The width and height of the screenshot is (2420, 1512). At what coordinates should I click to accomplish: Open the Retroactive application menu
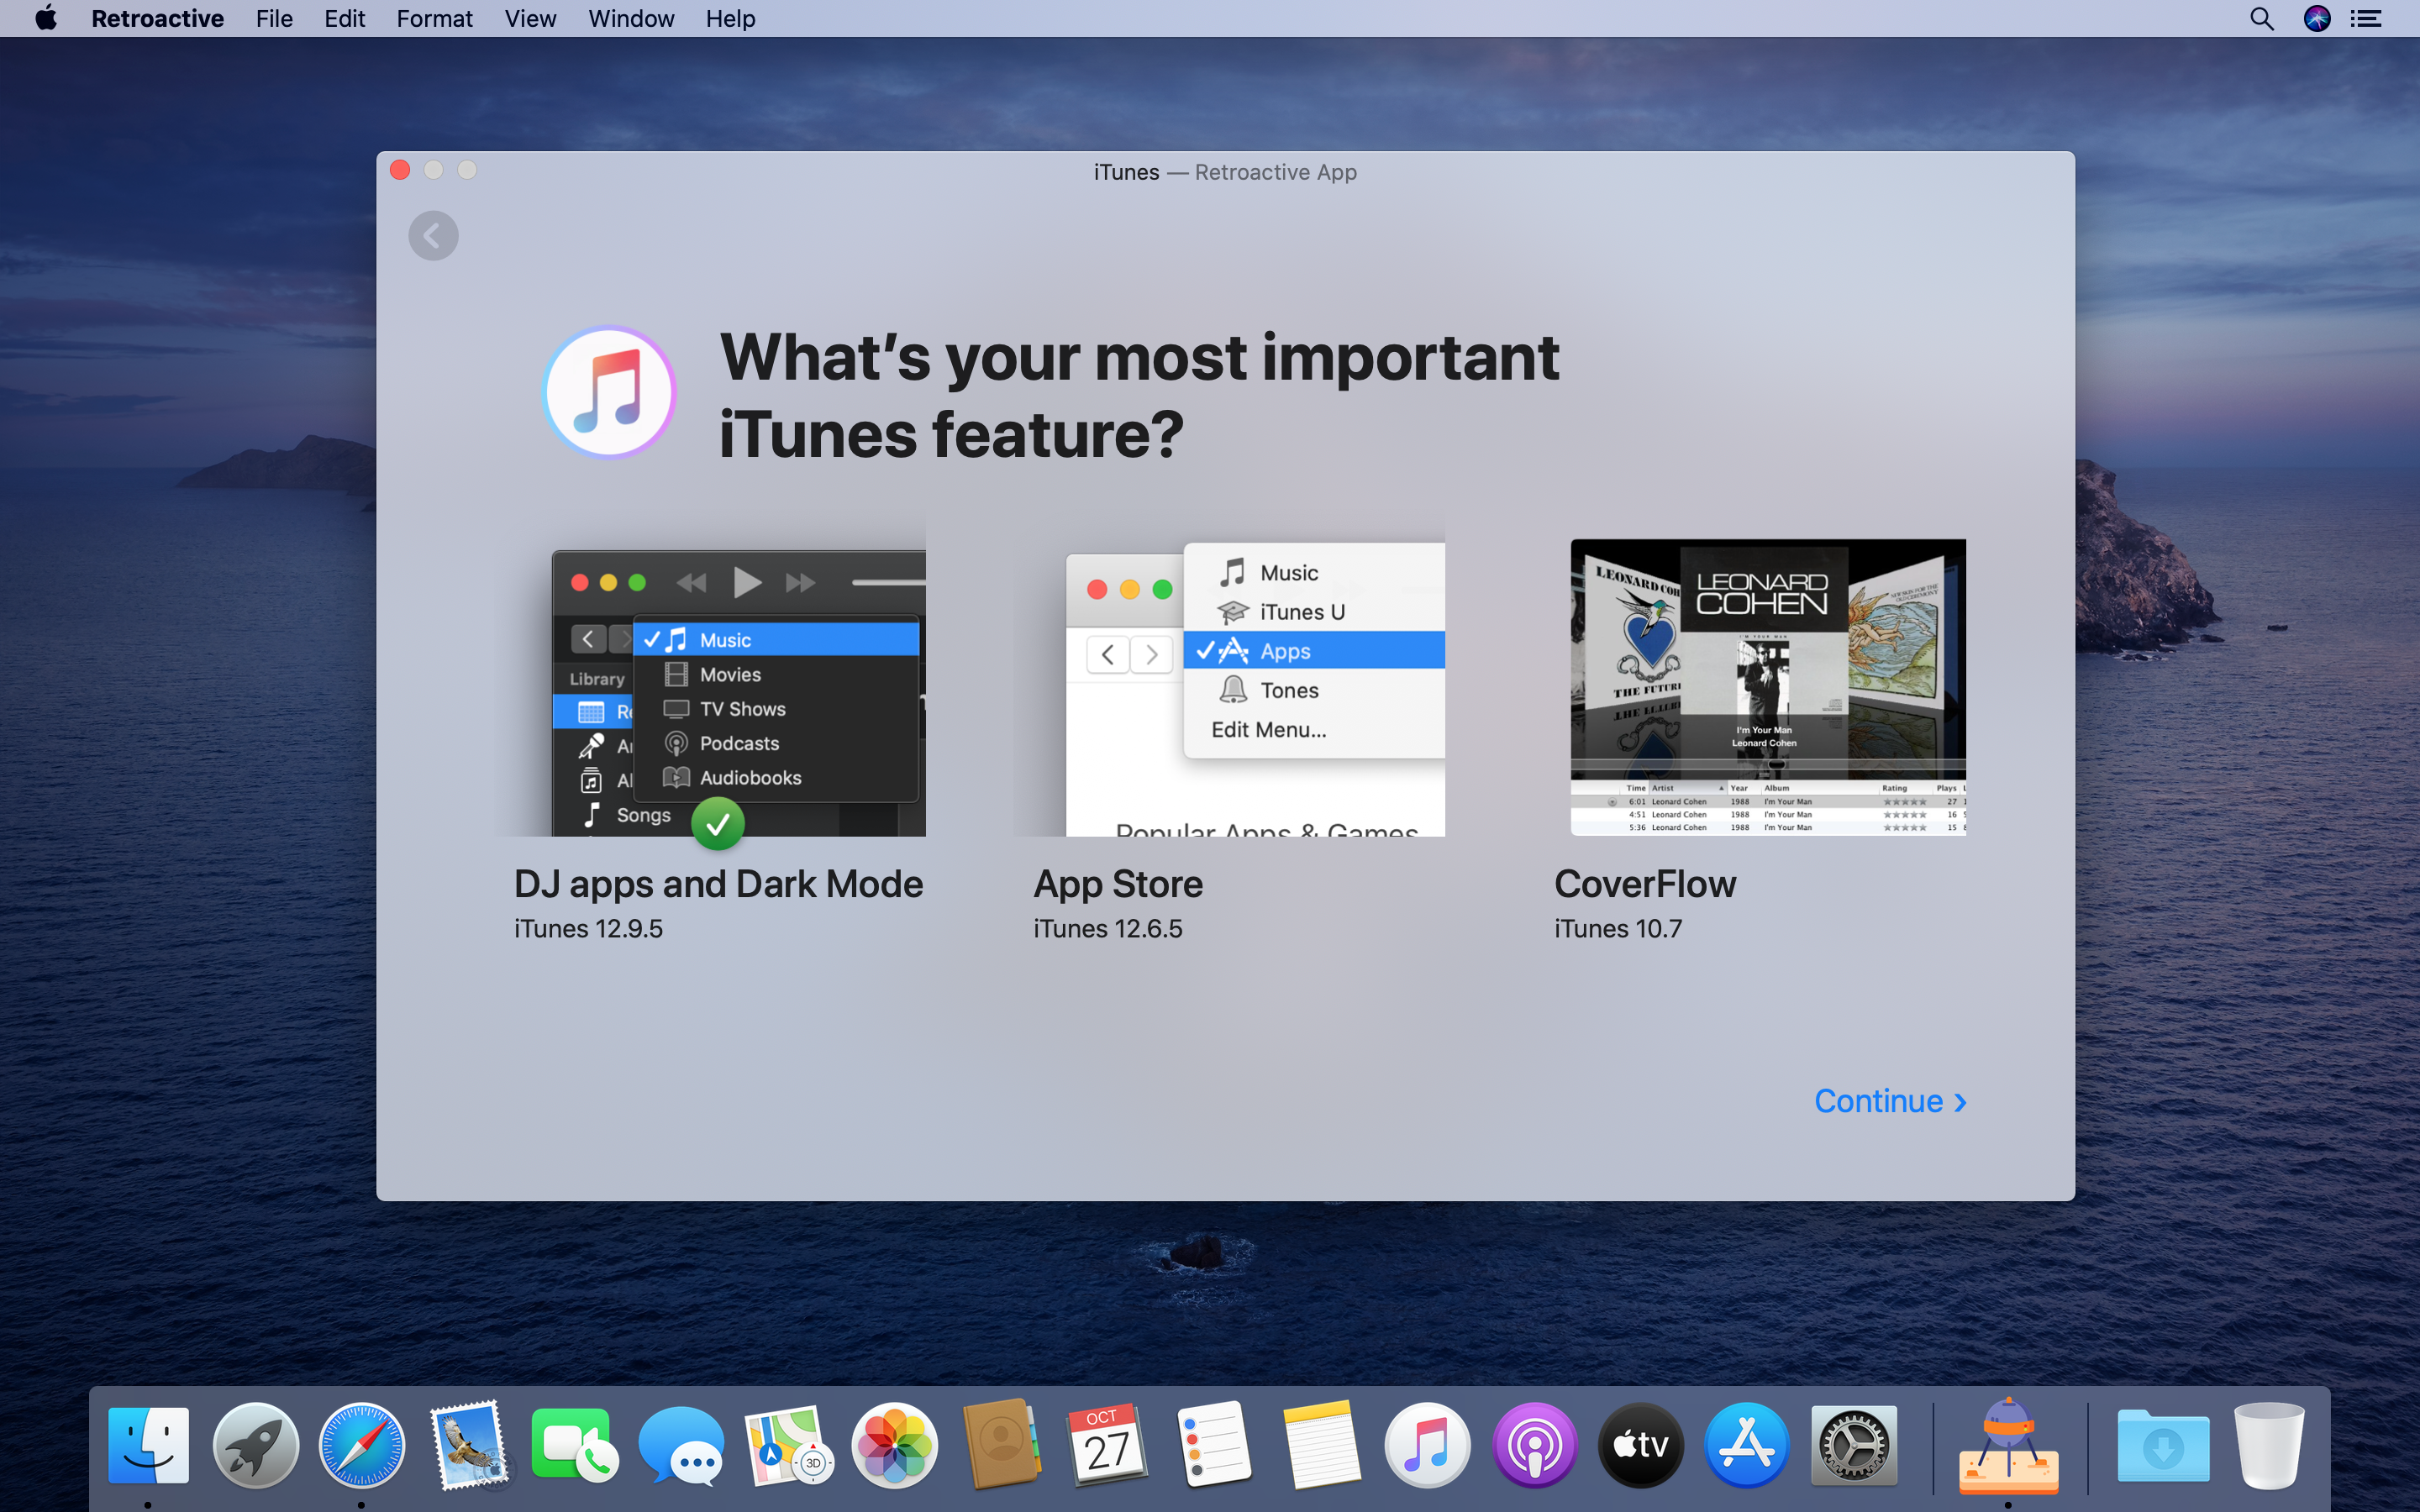coord(157,19)
